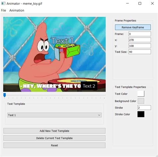Click the Animator app icon in the title bar
The image size is (158, 157).
coord(3,3)
